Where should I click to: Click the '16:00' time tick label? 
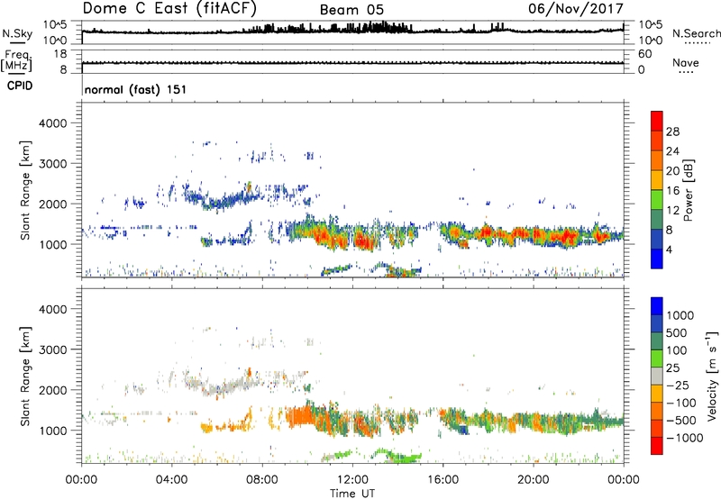click(443, 480)
